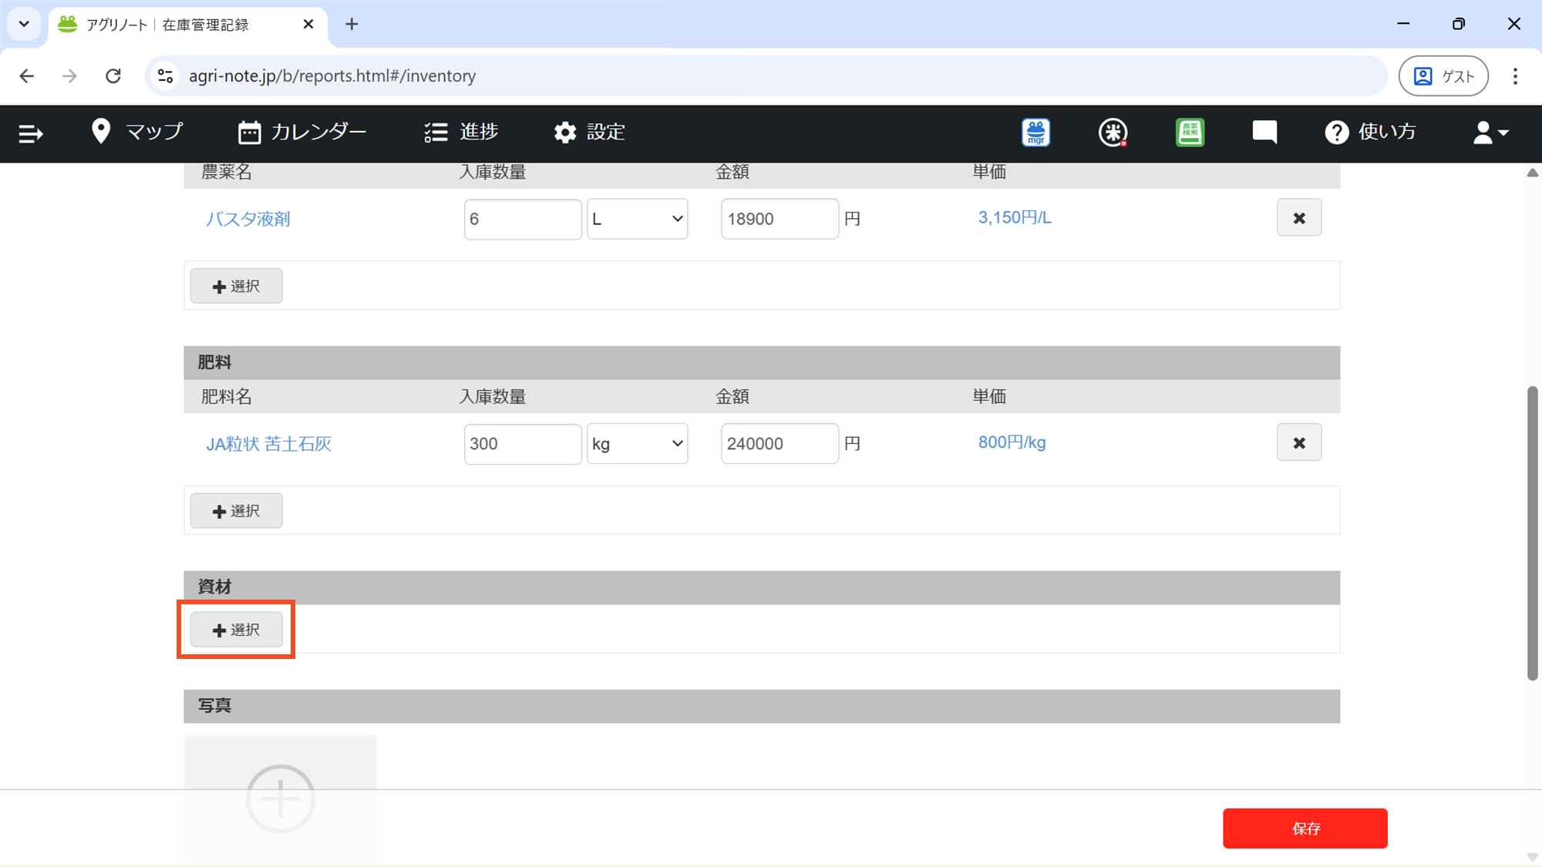
Task: Click the circular asterisk icon in navbar
Action: [x=1113, y=133]
